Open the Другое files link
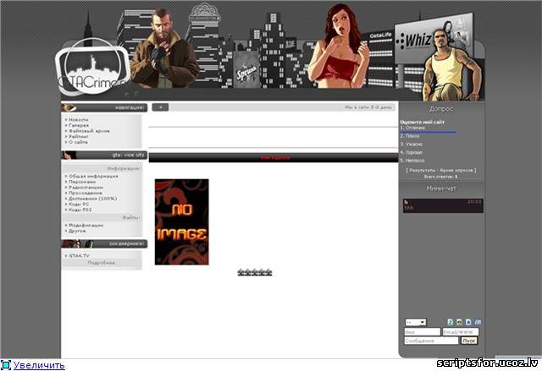The height and width of the screenshot is (371, 542). tap(77, 231)
